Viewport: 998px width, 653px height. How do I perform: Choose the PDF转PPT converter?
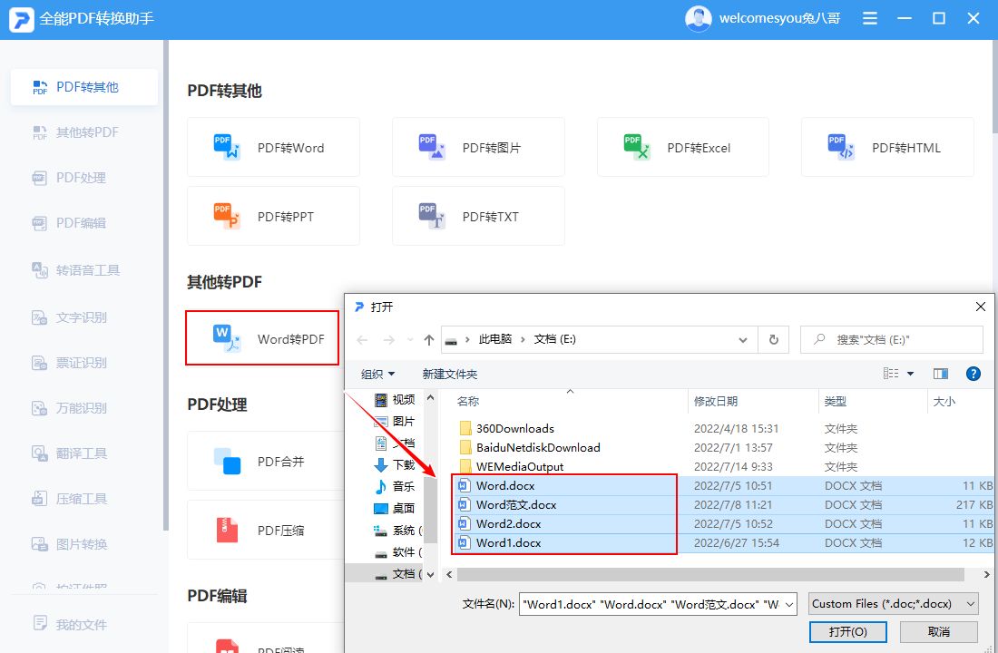(x=227, y=216)
